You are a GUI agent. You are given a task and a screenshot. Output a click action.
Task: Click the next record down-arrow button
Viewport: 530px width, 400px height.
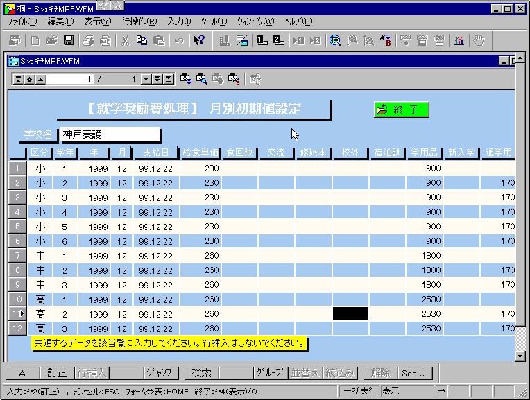click(x=146, y=79)
